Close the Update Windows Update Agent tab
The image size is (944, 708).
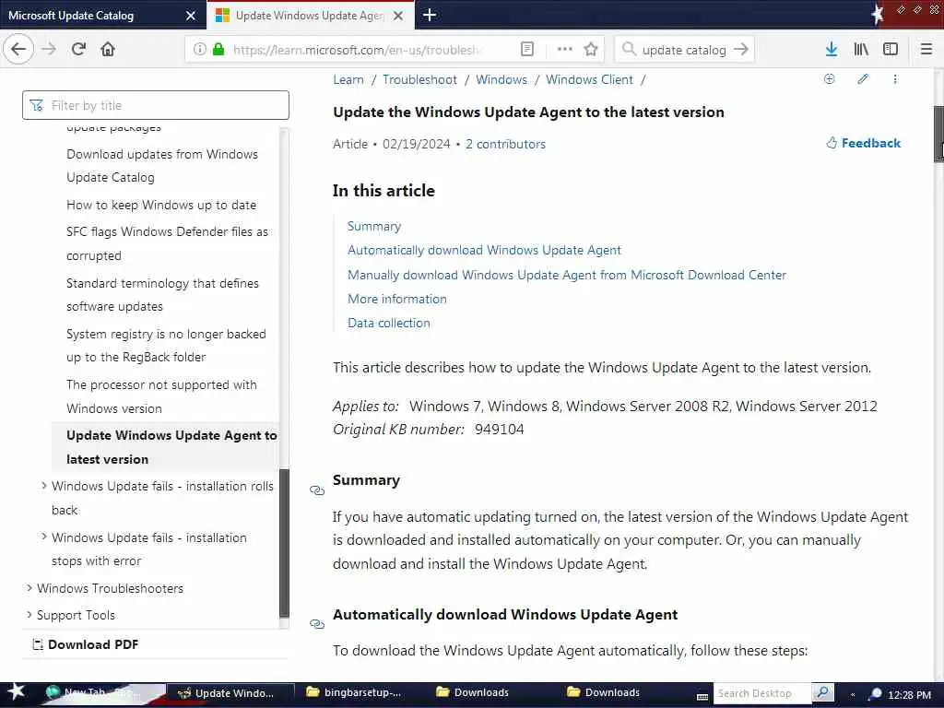pyautogui.click(x=398, y=16)
